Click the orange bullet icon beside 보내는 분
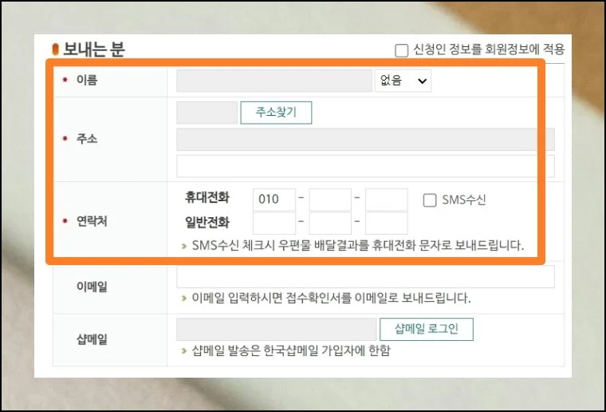Viewport: 606px width, 412px height. pos(56,50)
